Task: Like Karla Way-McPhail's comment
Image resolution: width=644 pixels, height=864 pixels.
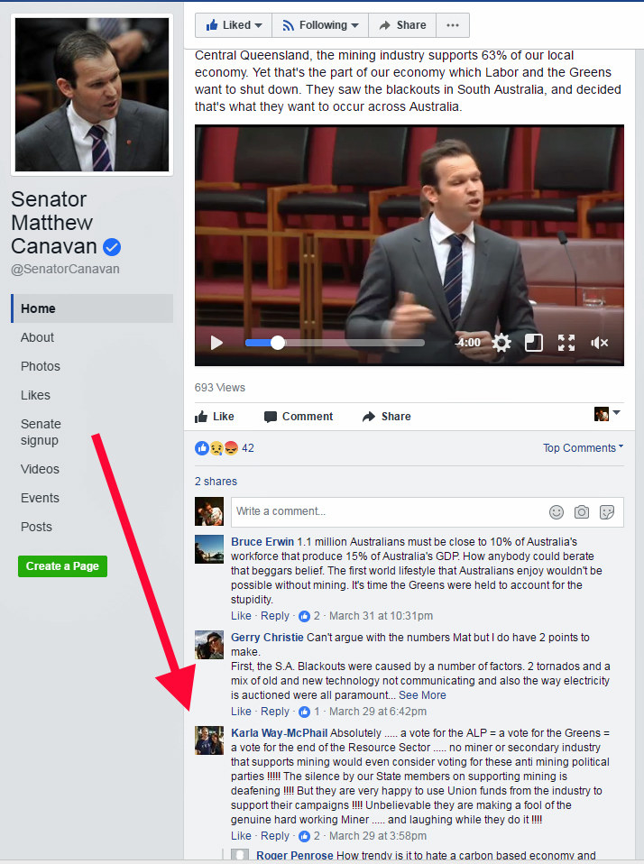Action: (241, 836)
